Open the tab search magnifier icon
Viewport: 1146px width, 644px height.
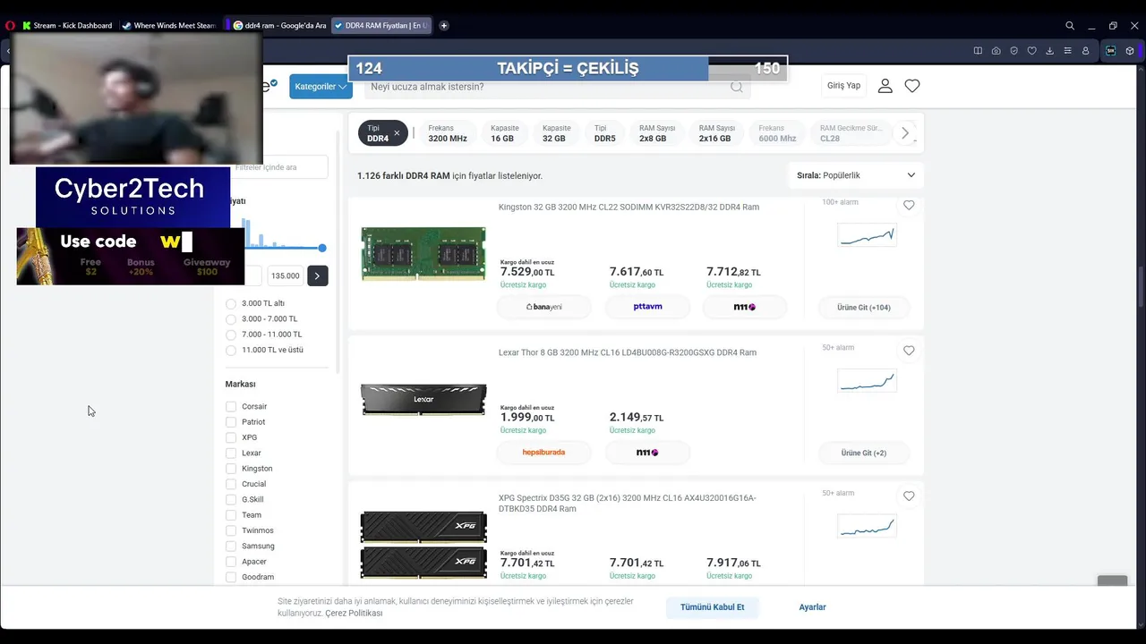(x=1070, y=26)
